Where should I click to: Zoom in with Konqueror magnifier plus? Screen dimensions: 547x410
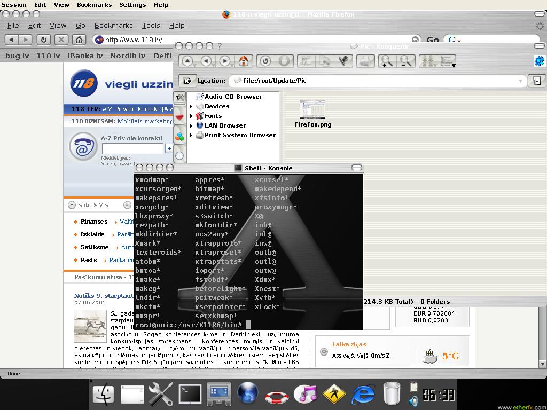pyautogui.click(x=387, y=61)
